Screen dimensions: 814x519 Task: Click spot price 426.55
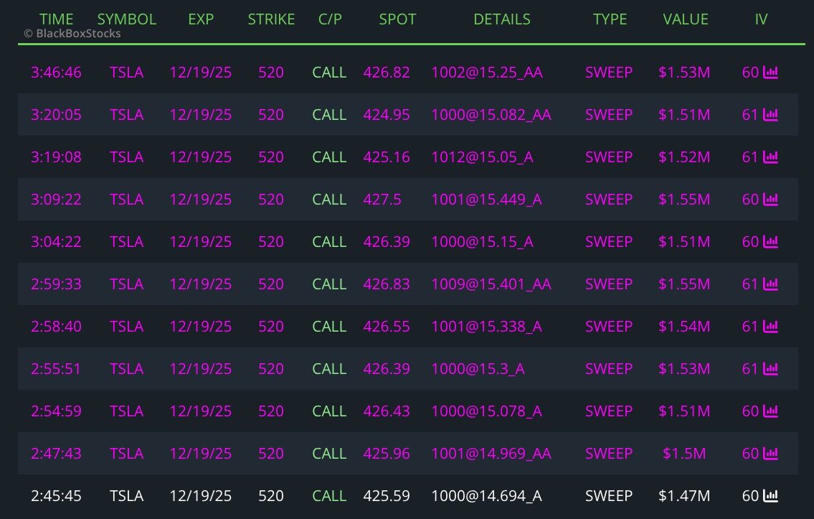pyautogui.click(x=387, y=326)
